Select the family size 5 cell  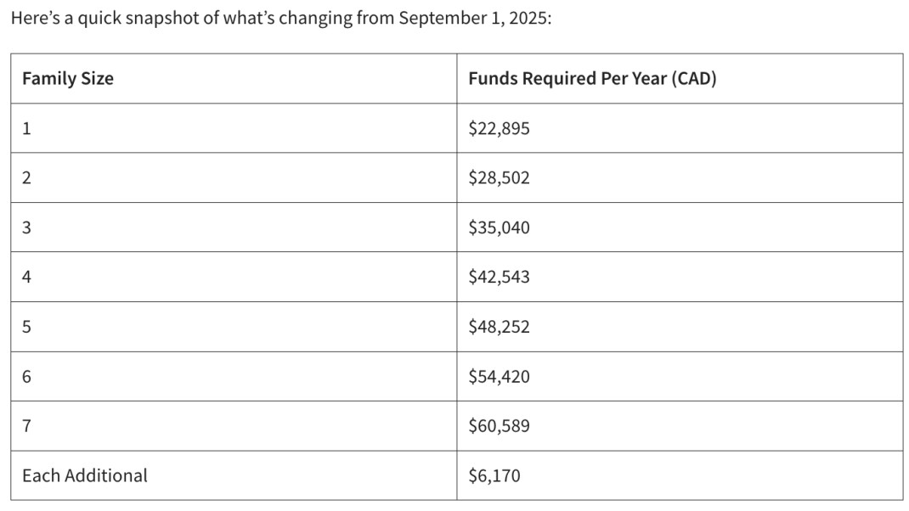(26, 327)
